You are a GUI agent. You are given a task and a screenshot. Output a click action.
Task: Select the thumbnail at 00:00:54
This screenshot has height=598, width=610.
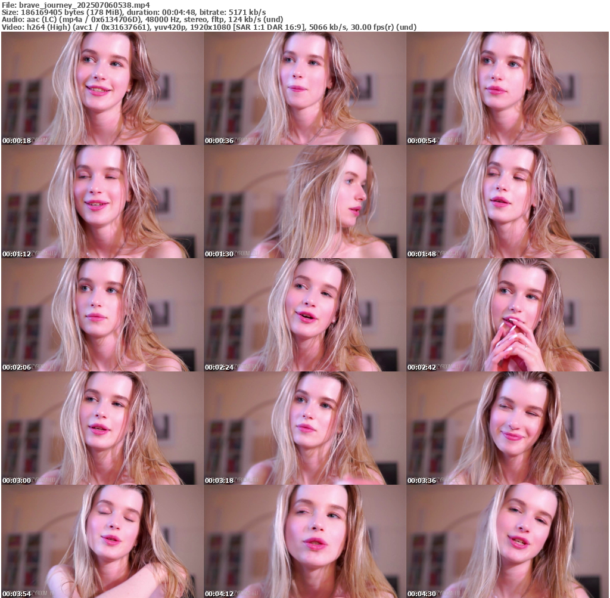click(508, 88)
